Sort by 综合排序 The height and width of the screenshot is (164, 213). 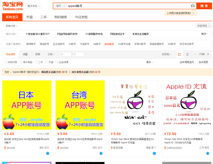point(10,54)
